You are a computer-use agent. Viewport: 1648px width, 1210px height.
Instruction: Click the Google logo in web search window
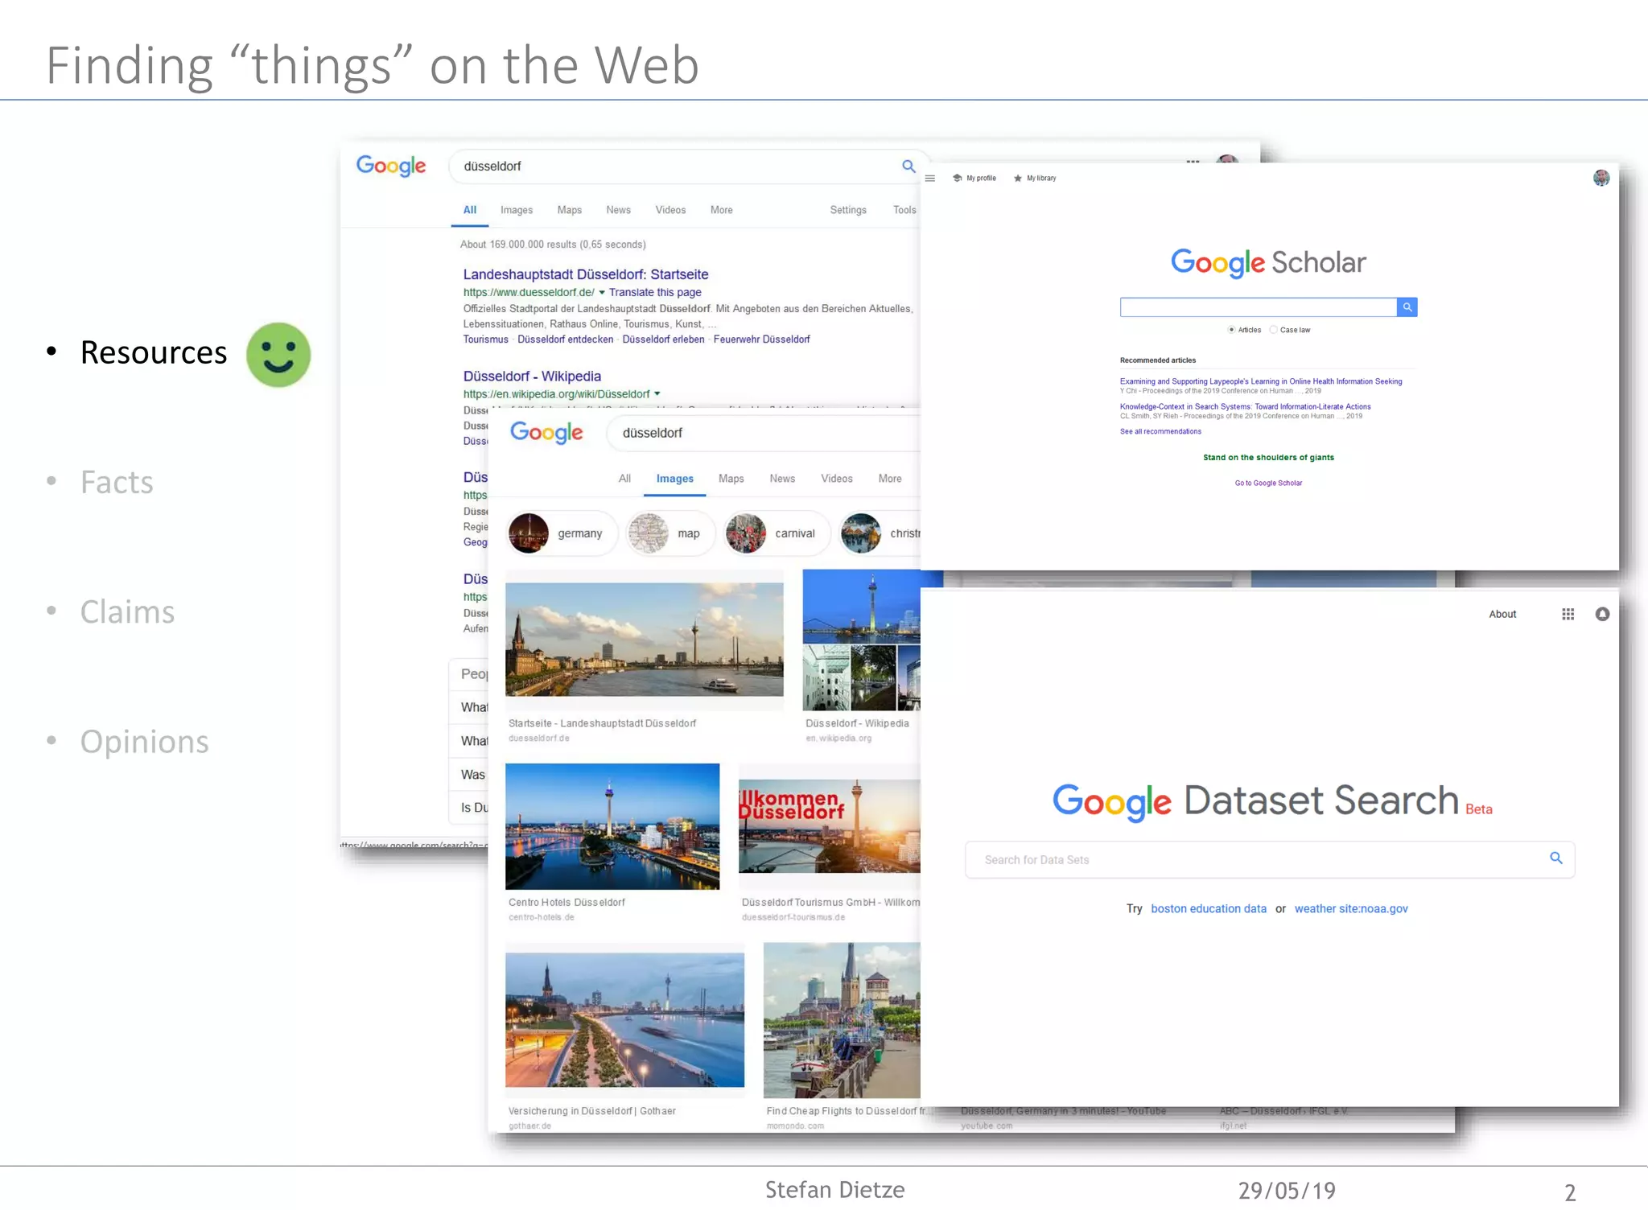[x=391, y=166]
